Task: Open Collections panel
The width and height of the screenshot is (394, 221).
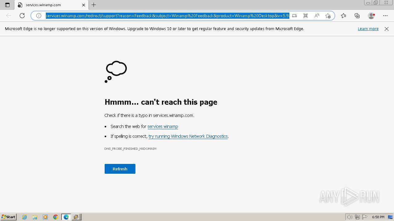Action: (x=357, y=16)
